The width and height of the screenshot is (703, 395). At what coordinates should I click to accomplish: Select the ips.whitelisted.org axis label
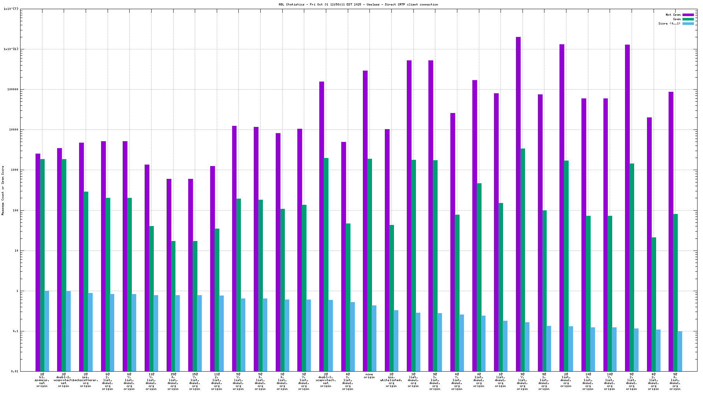[391, 380]
